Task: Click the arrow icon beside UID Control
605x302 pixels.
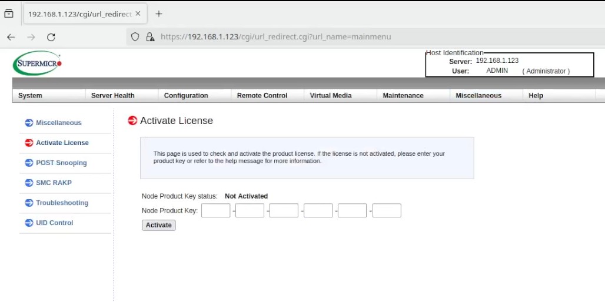Action: pyautogui.click(x=29, y=223)
